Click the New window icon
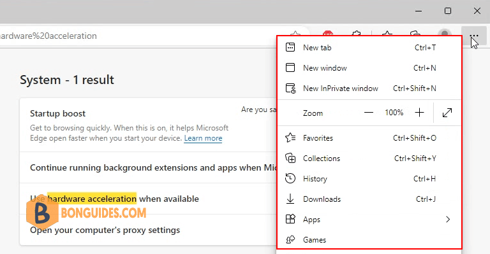Screen dimensions: 490x254 click(x=290, y=67)
